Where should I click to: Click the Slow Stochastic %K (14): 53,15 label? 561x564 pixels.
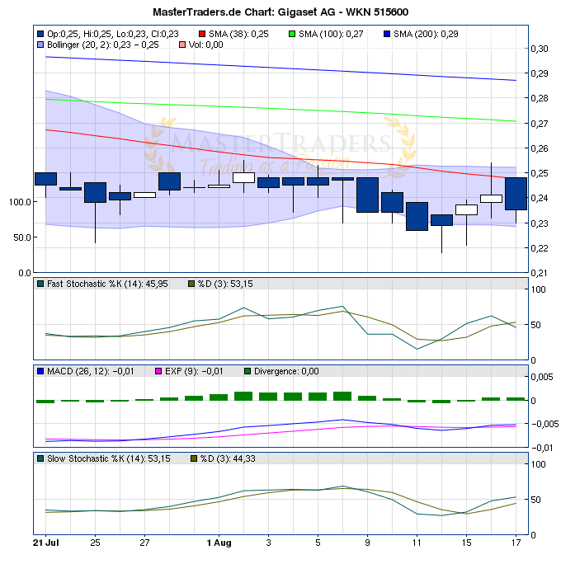pyautogui.click(x=109, y=458)
